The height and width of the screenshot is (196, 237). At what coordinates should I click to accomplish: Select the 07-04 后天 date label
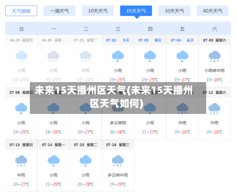(182, 40)
